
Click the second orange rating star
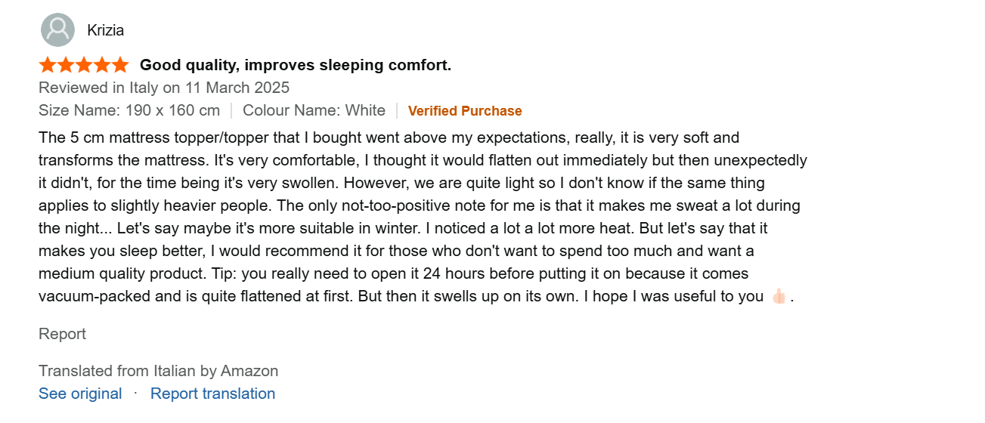click(66, 65)
